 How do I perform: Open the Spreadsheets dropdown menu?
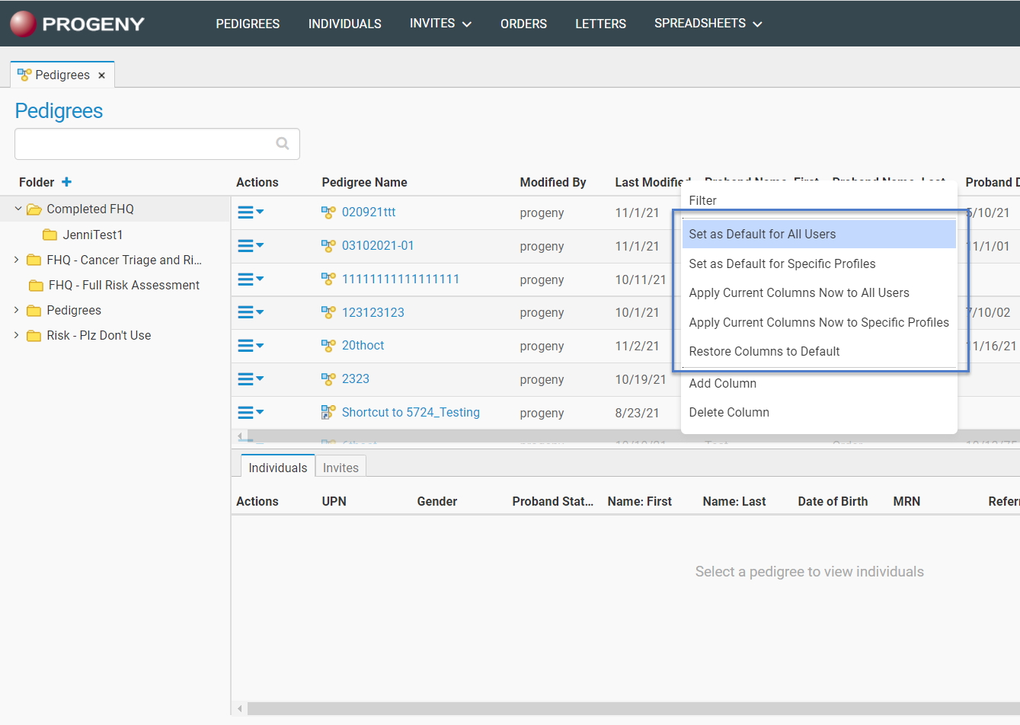coord(708,24)
